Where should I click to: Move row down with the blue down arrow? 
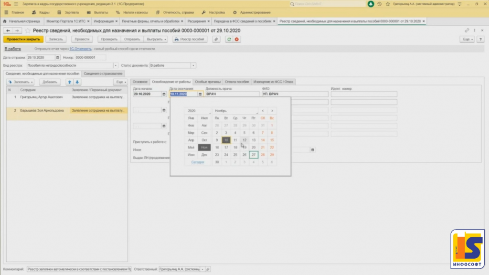pos(77,82)
